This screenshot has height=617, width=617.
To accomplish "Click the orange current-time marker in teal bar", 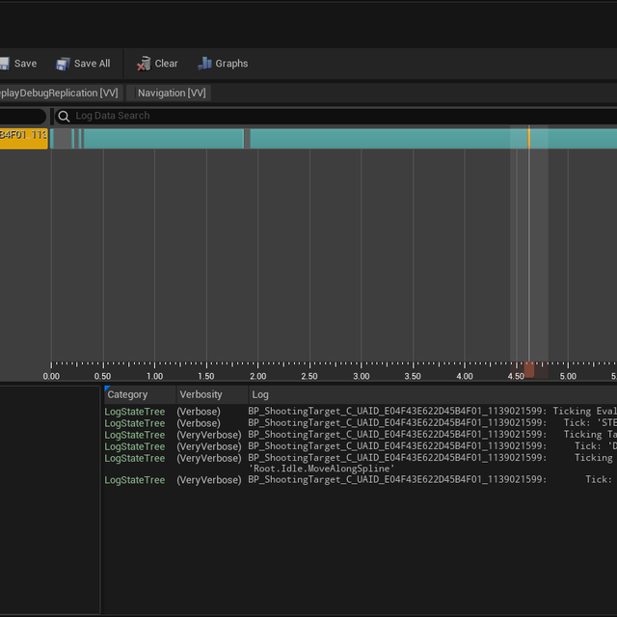I will click(x=528, y=138).
